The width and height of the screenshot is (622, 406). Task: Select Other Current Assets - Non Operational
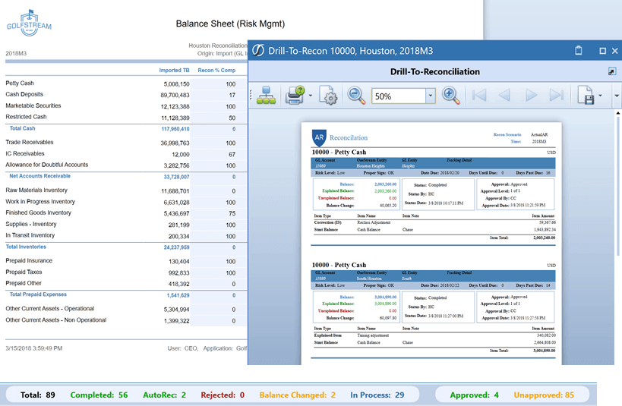click(56, 320)
